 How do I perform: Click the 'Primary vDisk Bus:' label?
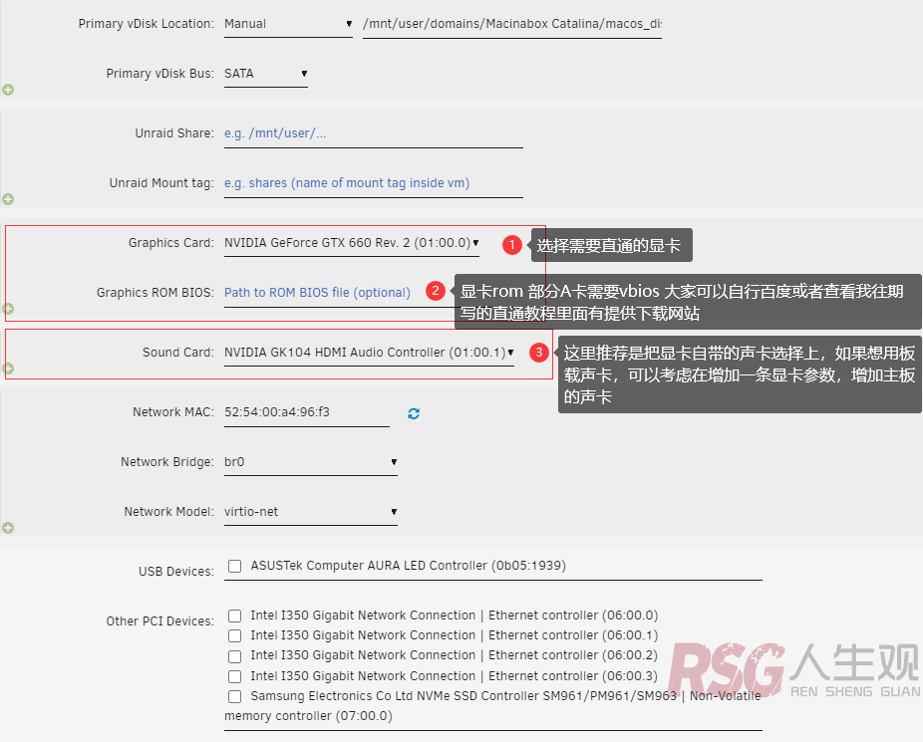160,74
